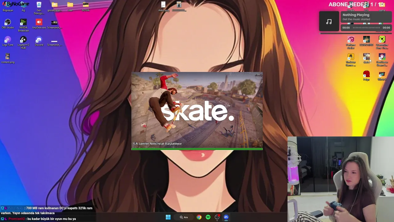Open the EA app from the taskbar
This screenshot has width=394, height=222.
(226, 217)
